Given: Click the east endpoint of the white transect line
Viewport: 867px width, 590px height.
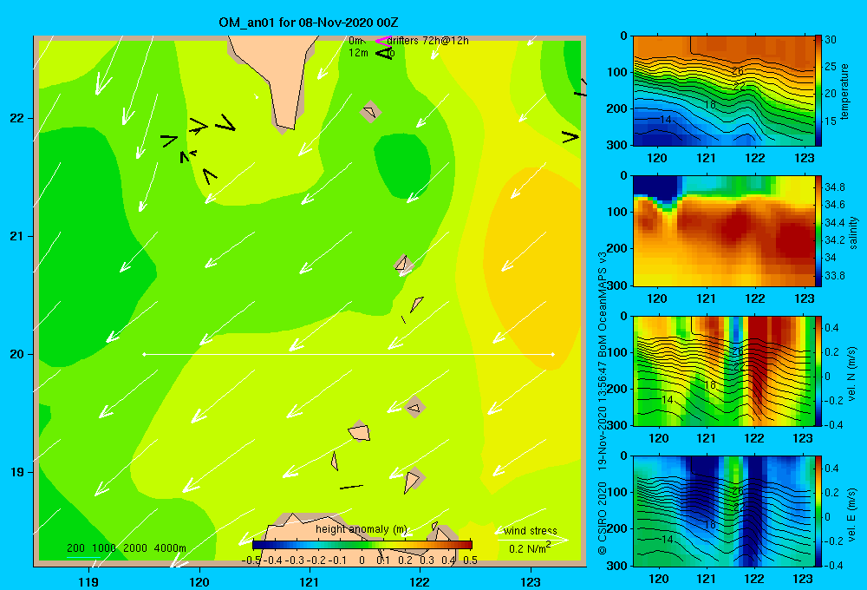Looking at the screenshot, I should (553, 354).
